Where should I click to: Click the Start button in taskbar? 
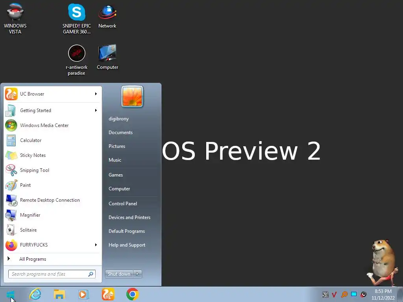(11, 294)
